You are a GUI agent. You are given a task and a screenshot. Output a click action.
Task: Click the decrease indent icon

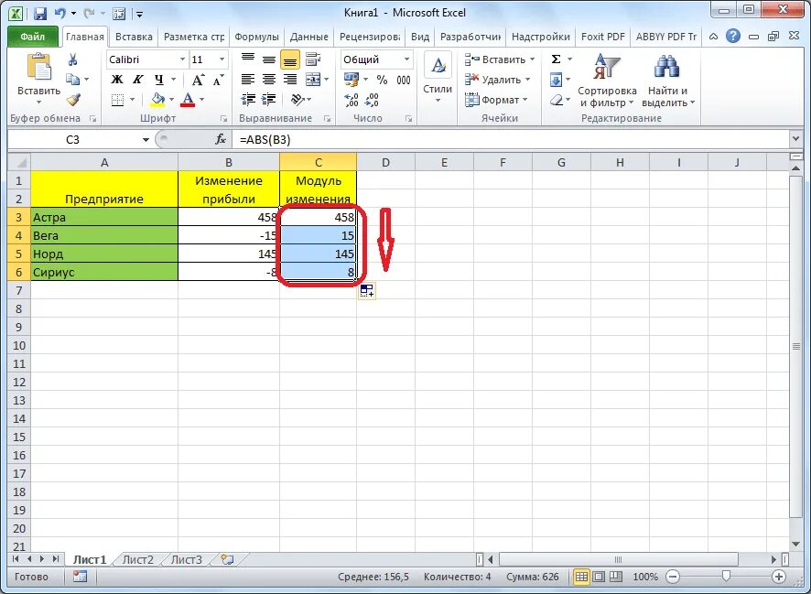(248, 99)
